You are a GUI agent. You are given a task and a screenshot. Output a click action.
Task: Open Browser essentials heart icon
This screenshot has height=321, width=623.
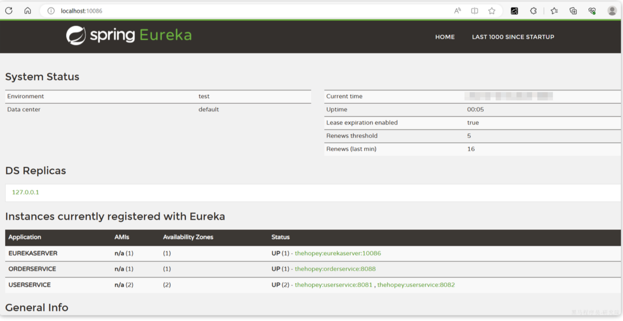(x=592, y=11)
